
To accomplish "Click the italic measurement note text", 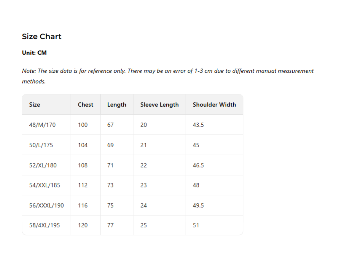I will 168,76.
